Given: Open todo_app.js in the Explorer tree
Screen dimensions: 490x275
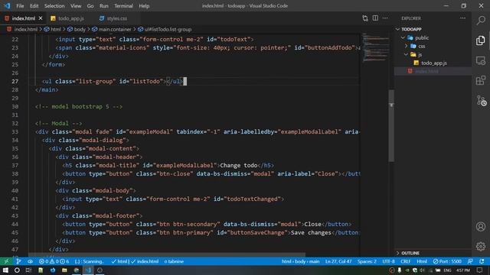Looking at the screenshot, I should (434, 63).
